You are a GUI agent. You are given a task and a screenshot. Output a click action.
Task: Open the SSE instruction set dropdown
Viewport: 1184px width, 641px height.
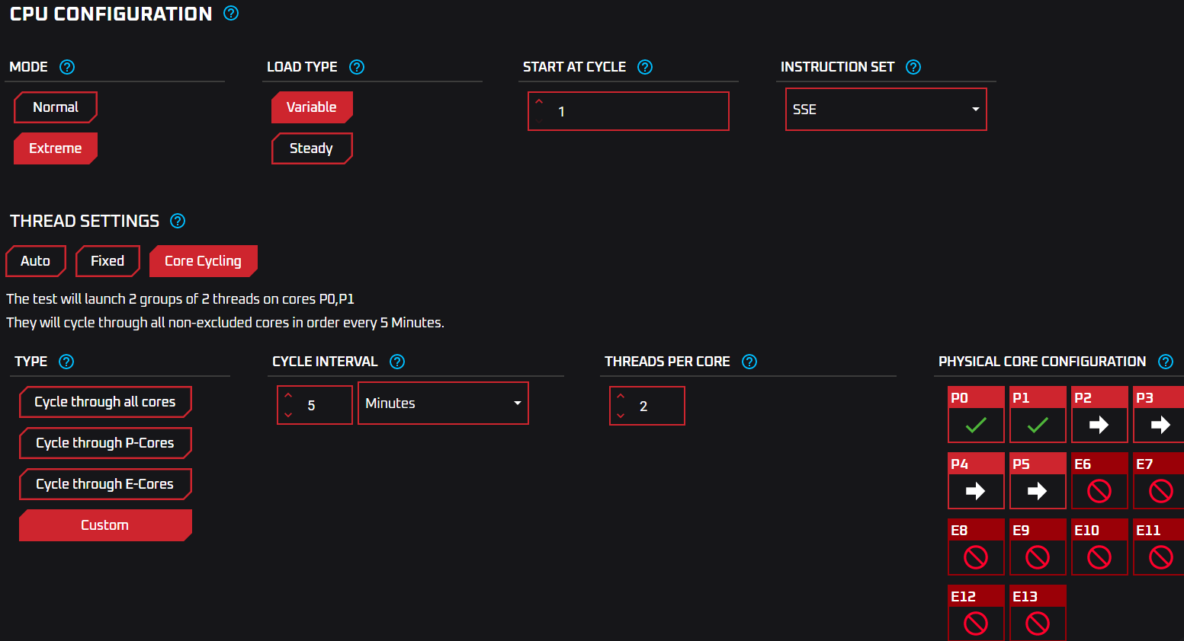pyautogui.click(x=886, y=110)
